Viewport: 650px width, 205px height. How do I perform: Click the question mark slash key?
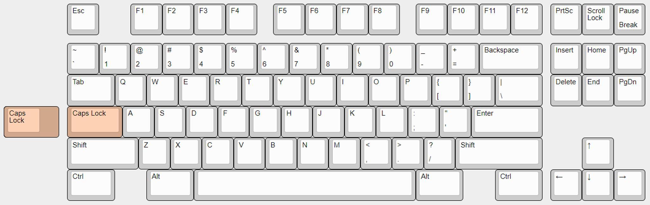(x=440, y=153)
